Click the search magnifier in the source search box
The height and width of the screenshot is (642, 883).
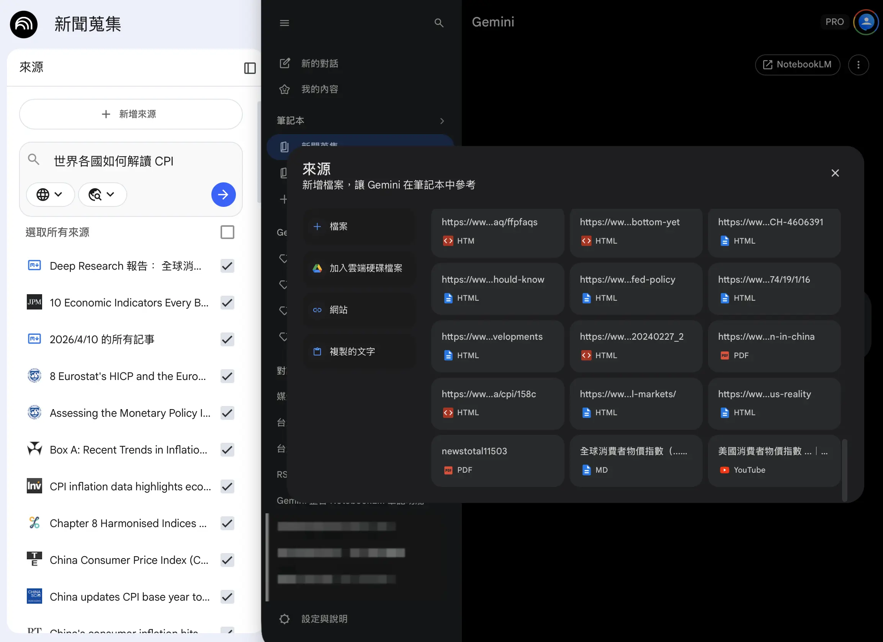tap(33, 159)
